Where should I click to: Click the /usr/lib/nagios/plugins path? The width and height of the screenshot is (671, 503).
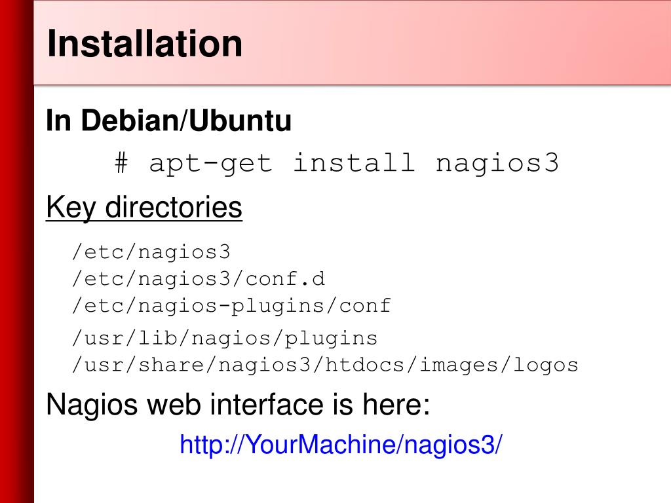[x=225, y=339]
